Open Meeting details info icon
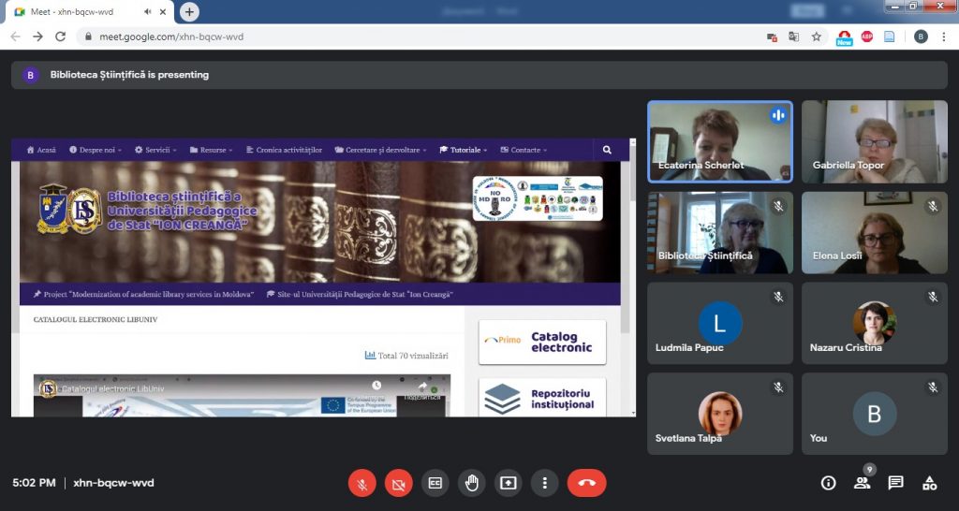Screen dimensions: 959x511 point(828,483)
